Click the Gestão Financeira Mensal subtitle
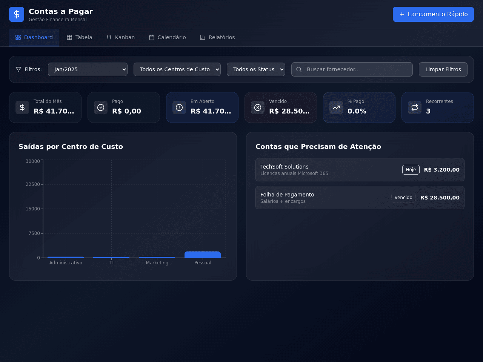Image resolution: width=483 pixels, height=362 pixels. point(58,20)
